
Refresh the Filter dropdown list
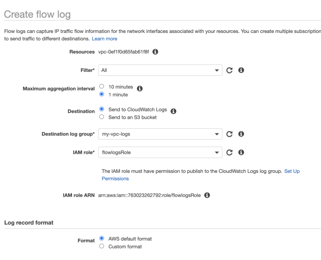point(229,70)
